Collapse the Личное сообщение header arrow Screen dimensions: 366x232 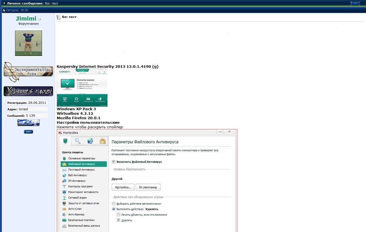4,3
